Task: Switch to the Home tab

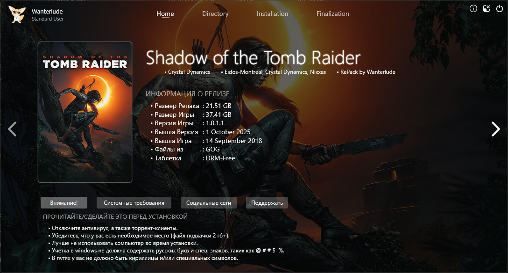Action: (x=165, y=14)
